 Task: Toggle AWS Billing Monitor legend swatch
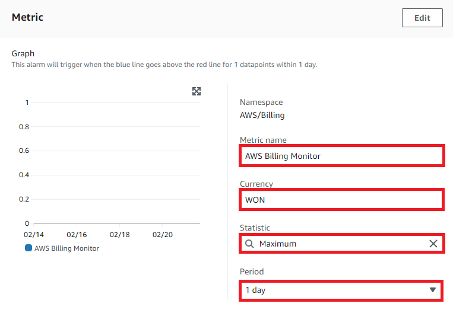tap(28, 248)
